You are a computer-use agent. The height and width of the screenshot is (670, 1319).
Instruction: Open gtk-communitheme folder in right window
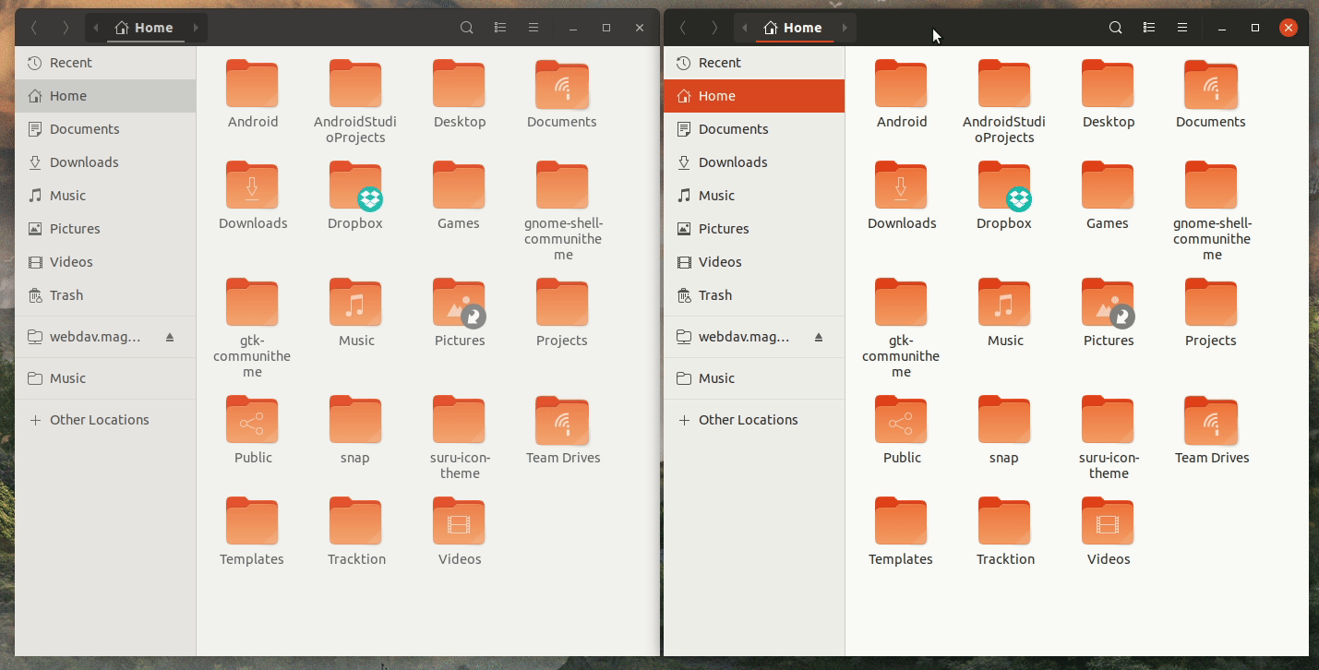click(x=901, y=303)
